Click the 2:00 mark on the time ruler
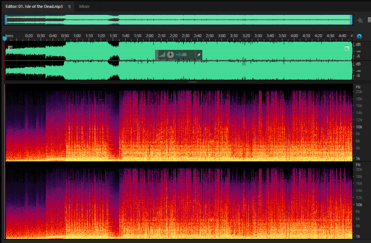Viewport: 371px width, 243px height. (150, 36)
